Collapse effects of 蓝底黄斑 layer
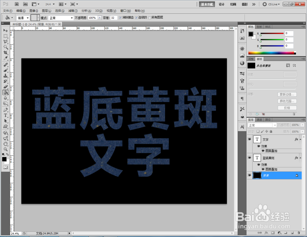307x237 pixels. tap(300, 158)
